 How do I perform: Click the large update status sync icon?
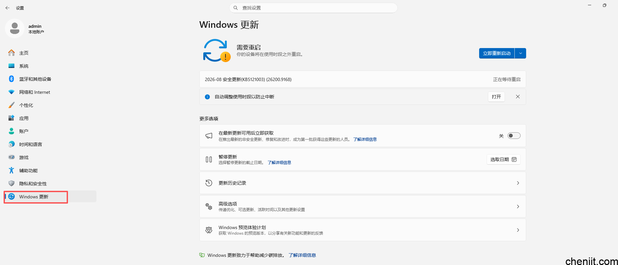[x=216, y=50]
